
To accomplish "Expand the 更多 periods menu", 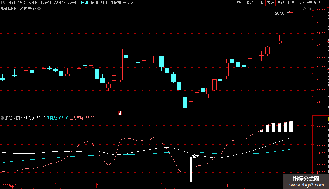I will click(128, 3).
